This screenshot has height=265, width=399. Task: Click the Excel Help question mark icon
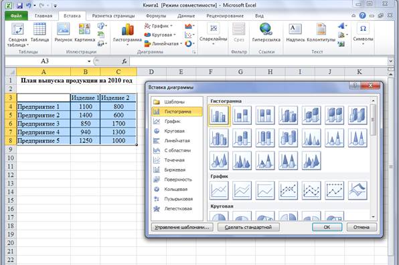362,16
